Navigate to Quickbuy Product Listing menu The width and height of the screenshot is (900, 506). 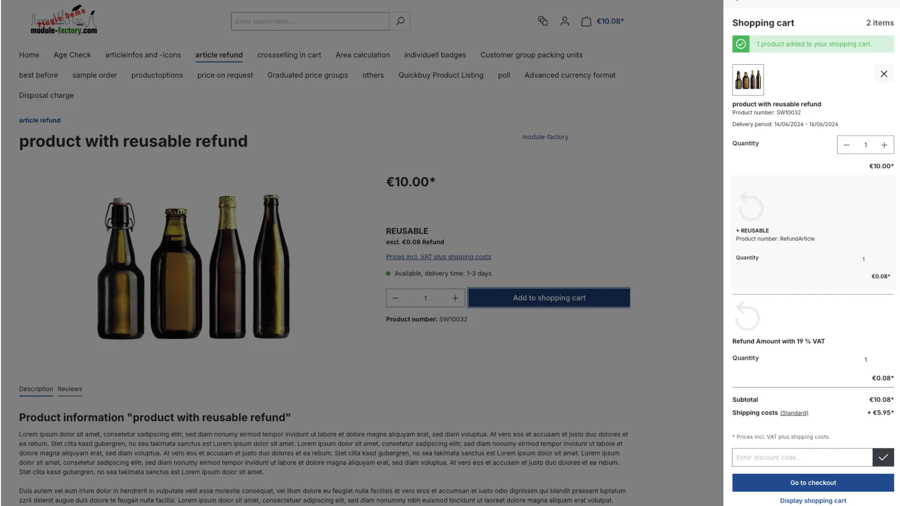coord(441,75)
